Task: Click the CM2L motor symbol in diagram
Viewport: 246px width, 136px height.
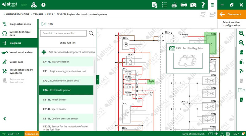Action: 126,44
